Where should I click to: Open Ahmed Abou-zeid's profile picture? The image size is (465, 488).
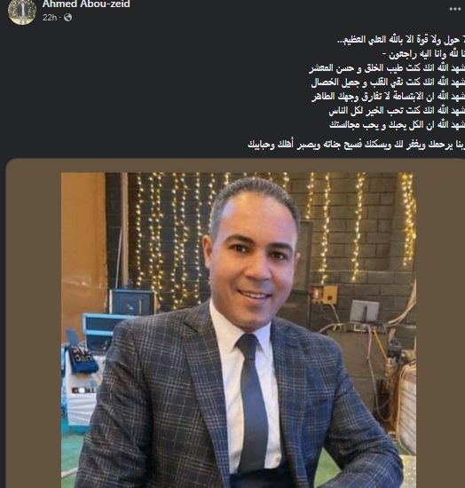click(x=22, y=12)
